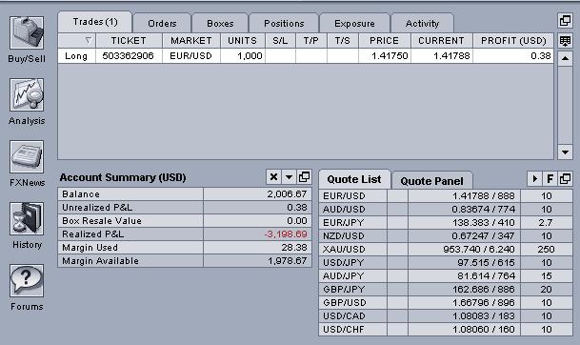
Task: Switch to the Quote Panel tab
Action: click(x=431, y=181)
